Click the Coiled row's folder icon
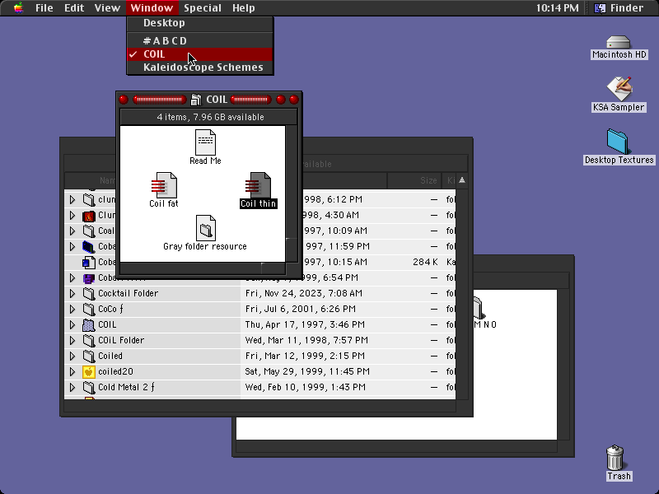 click(89, 357)
